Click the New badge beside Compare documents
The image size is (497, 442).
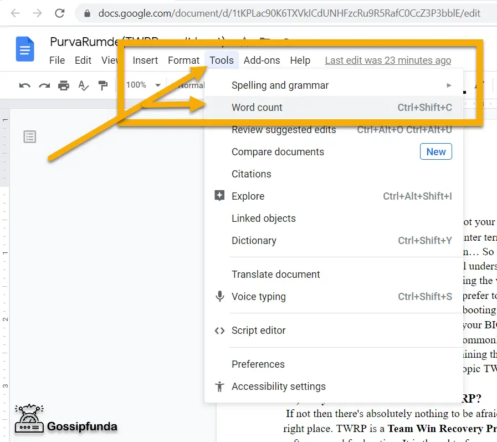436,151
